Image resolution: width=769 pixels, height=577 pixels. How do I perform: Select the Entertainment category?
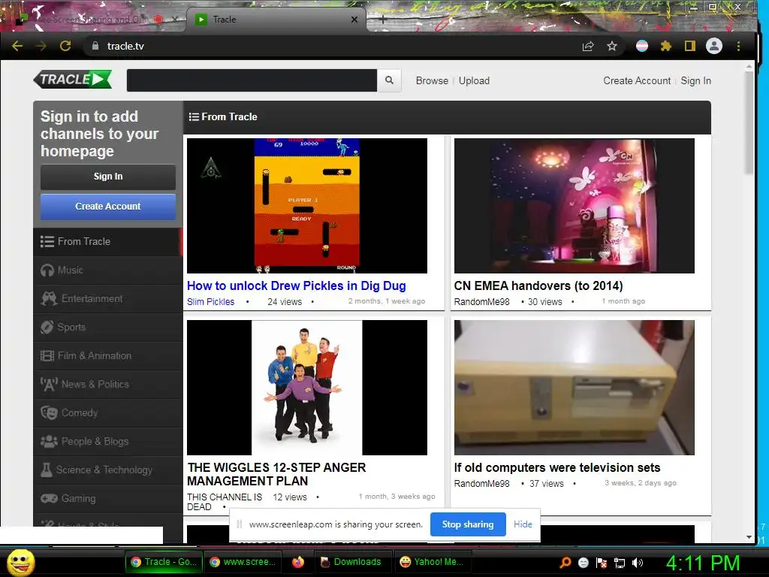pos(108,298)
